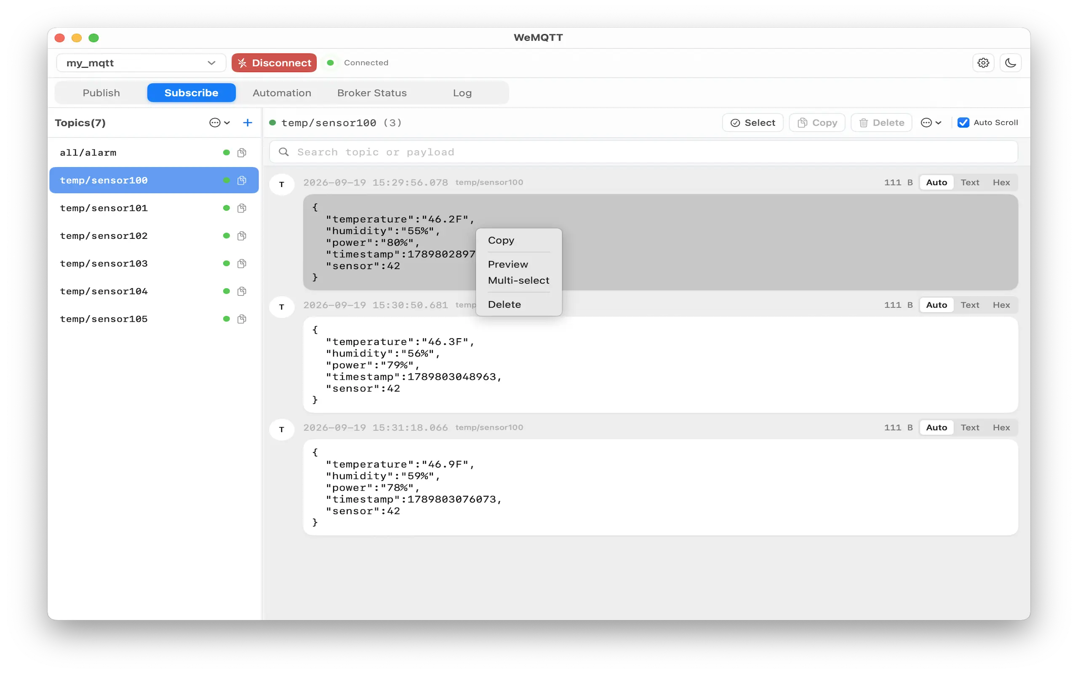Click the Topics(7) heading

(x=80, y=123)
